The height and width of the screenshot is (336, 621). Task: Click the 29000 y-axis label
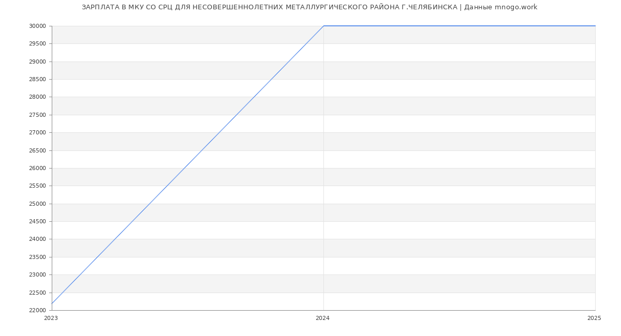point(37,62)
